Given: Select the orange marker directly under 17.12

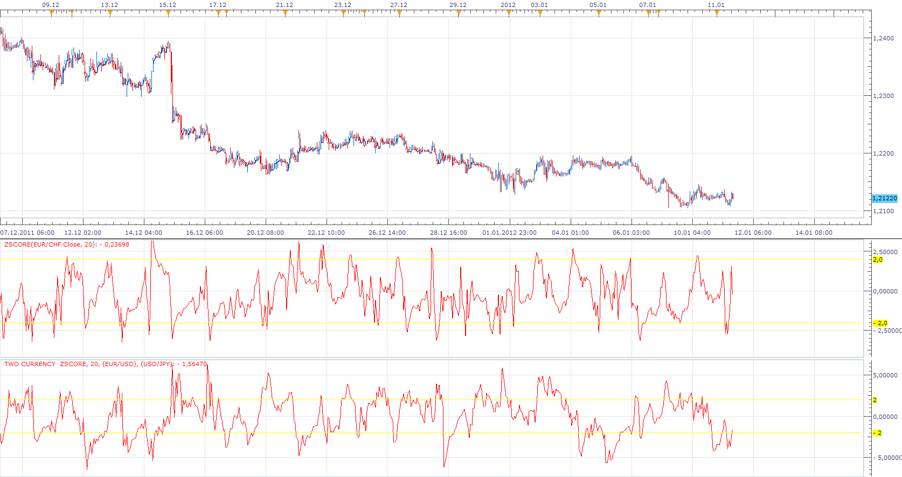Looking at the screenshot, I should tap(218, 13).
